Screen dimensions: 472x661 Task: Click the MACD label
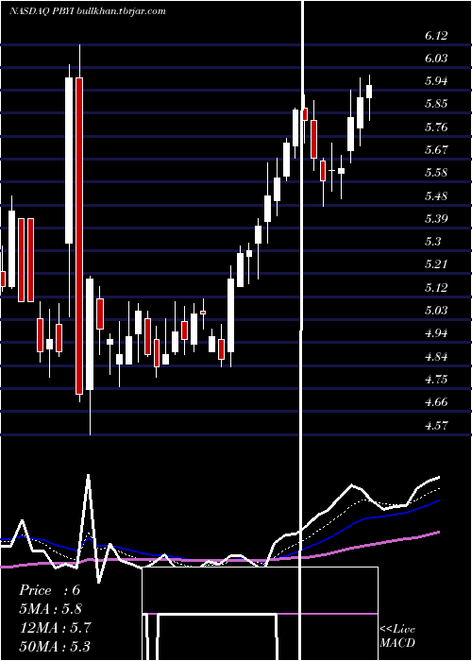[x=397, y=643]
